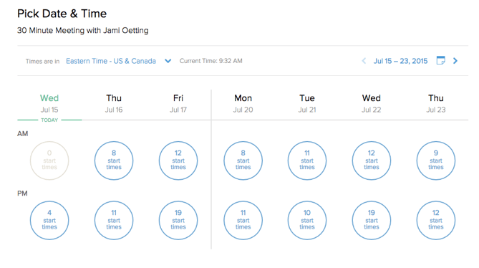Viewport: 479px width, 268px height.
Task: Go to next date range arrow
Action: 455,61
